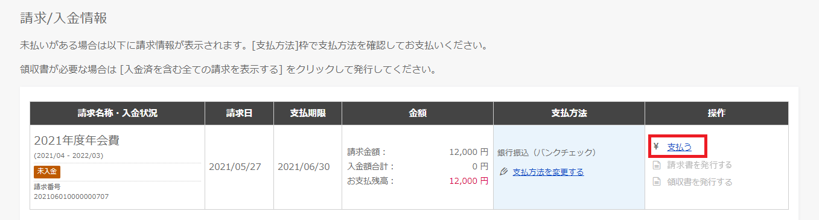819x220 pixels.
Task: Click the 金額 column header
Action: tap(418, 113)
